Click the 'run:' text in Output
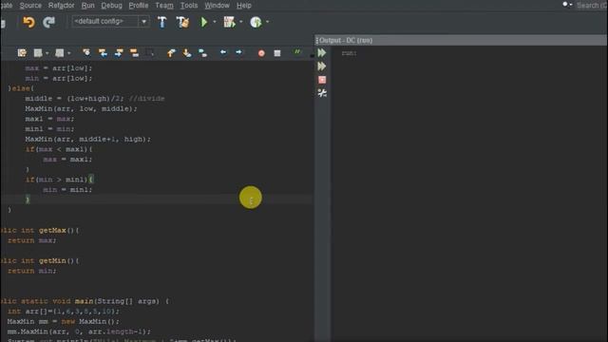The image size is (608, 342). pyautogui.click(x=349, y=53)
